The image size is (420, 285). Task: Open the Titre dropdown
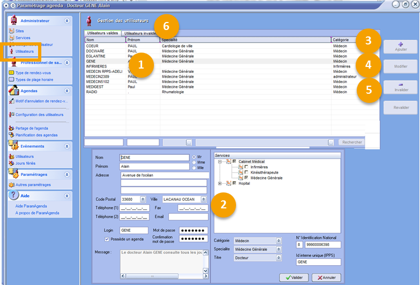tap(278, 258)
